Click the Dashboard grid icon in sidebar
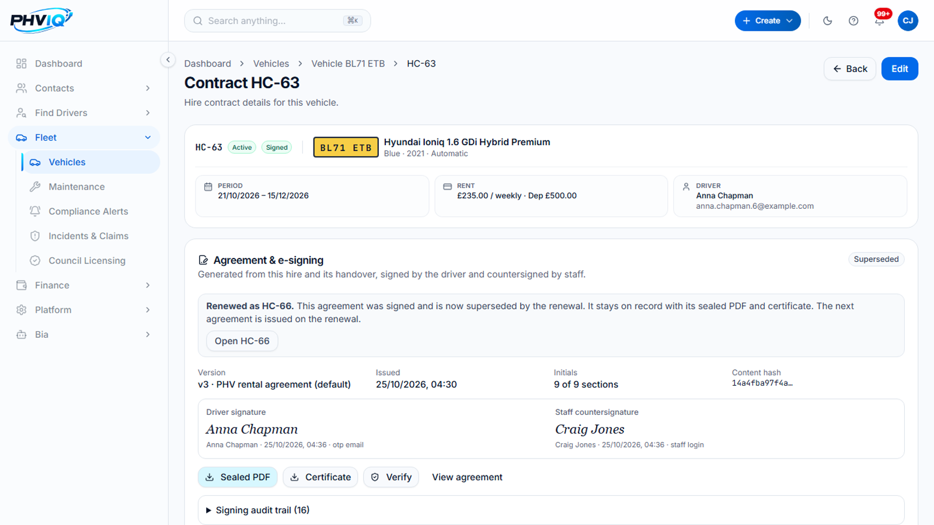The image size is (934, 525). [x=22, y=64]
